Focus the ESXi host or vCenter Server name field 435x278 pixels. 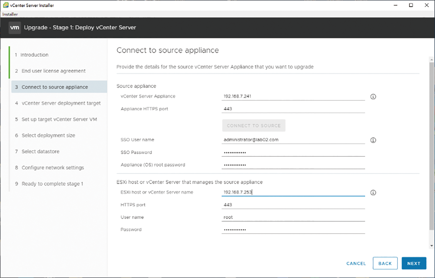(293, 192)
